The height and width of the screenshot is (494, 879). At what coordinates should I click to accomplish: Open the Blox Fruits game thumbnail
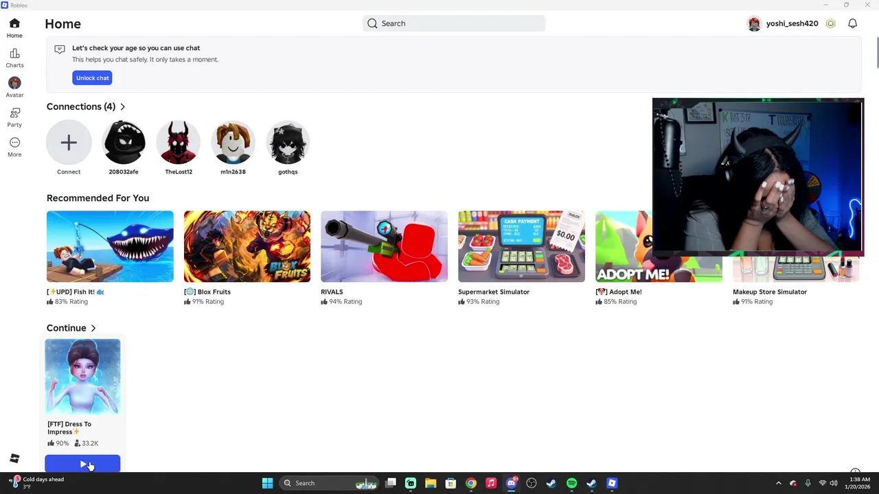click(x=247, y=246)
